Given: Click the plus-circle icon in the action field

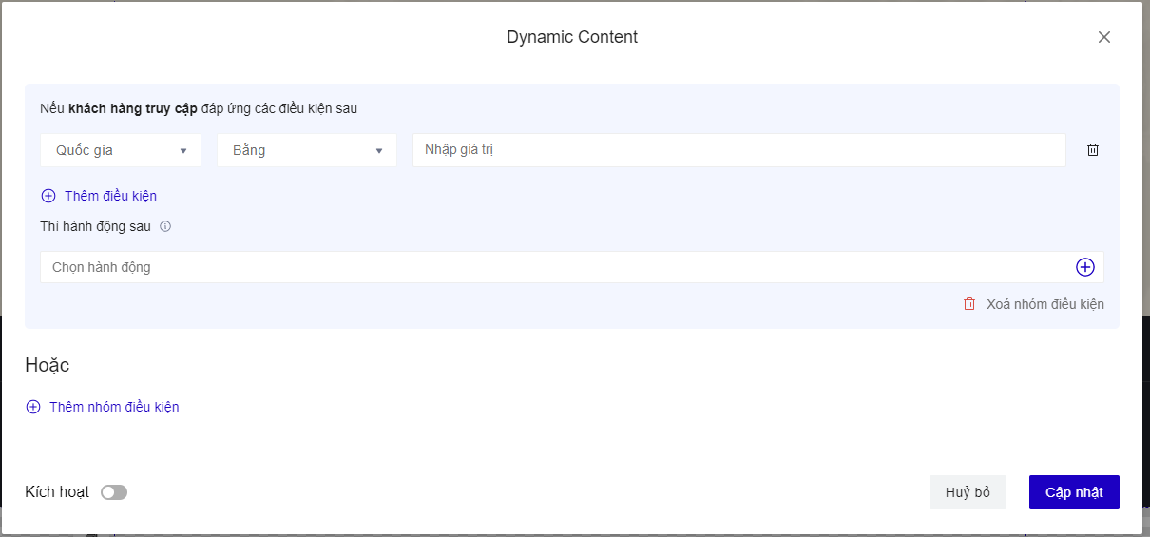Looking at the screenshot, I should 1085,267.
